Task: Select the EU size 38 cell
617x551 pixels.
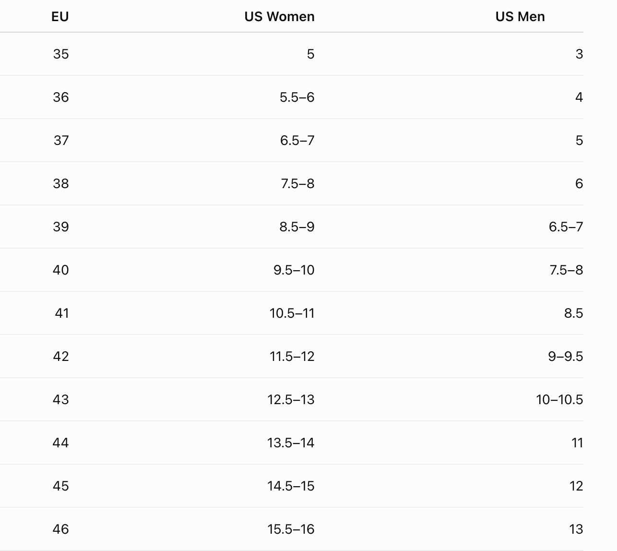Action: click(x=61, y=183)
